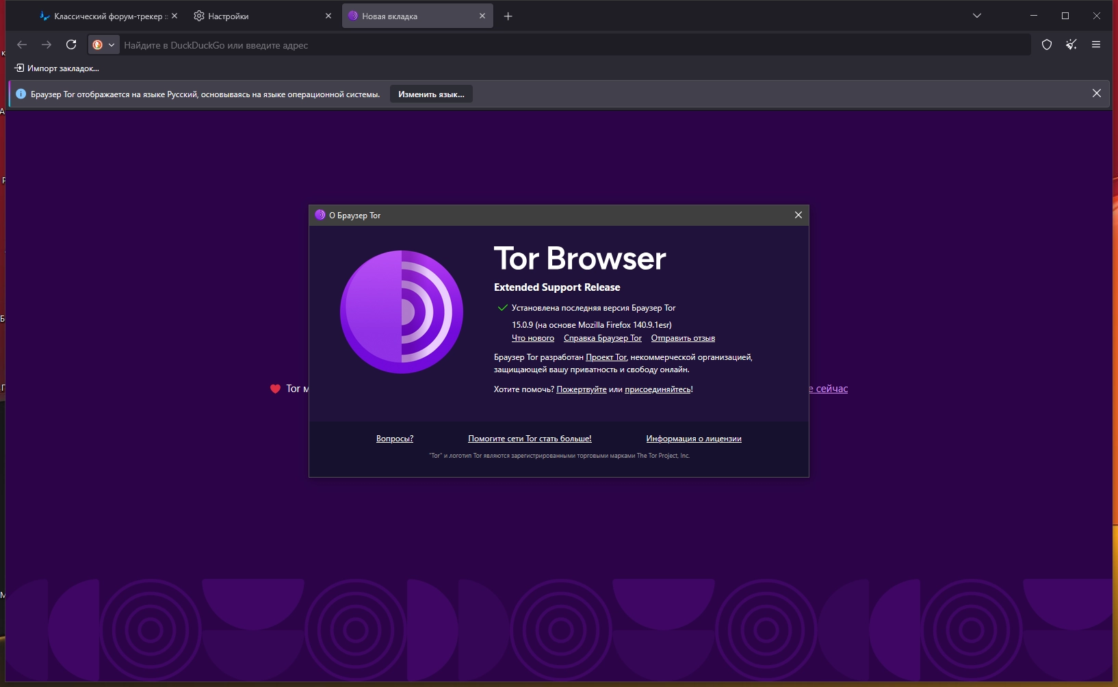Open Информация о лицензии link
This screenshot has width=1118, height=687.
point(694,439)
